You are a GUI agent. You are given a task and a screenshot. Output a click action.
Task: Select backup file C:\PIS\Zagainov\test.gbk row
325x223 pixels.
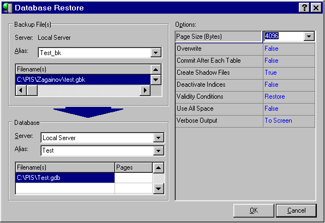[x=83, y=80]
